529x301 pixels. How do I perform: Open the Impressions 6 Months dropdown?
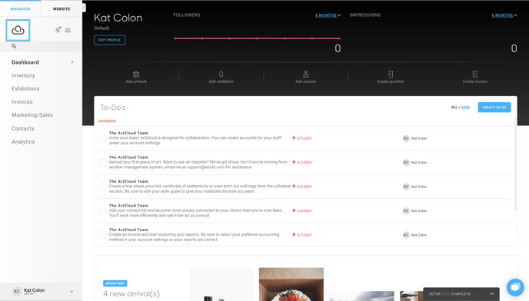[x=504, y=15]
